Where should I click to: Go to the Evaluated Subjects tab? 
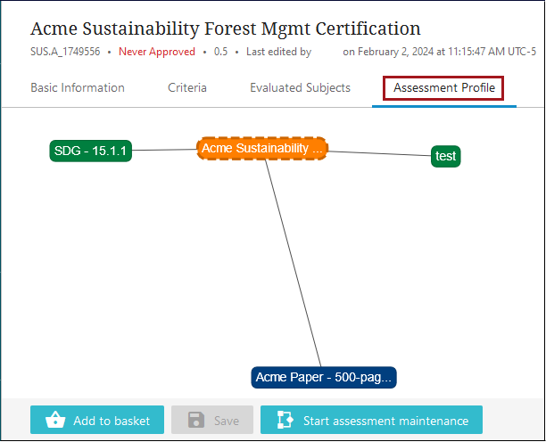click(x=300, y=88)
